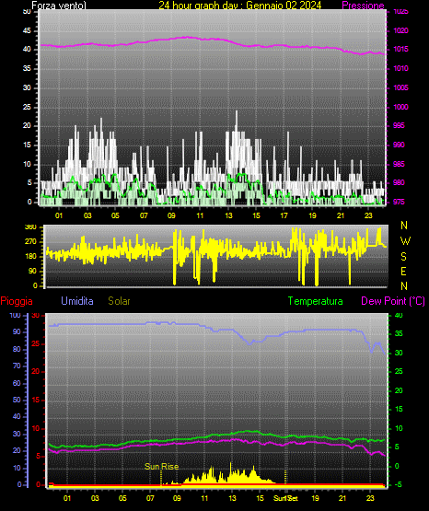429x511 pixels.
Task: Click the green 'Temperatura' legend label
Action: tap(316, 301)
